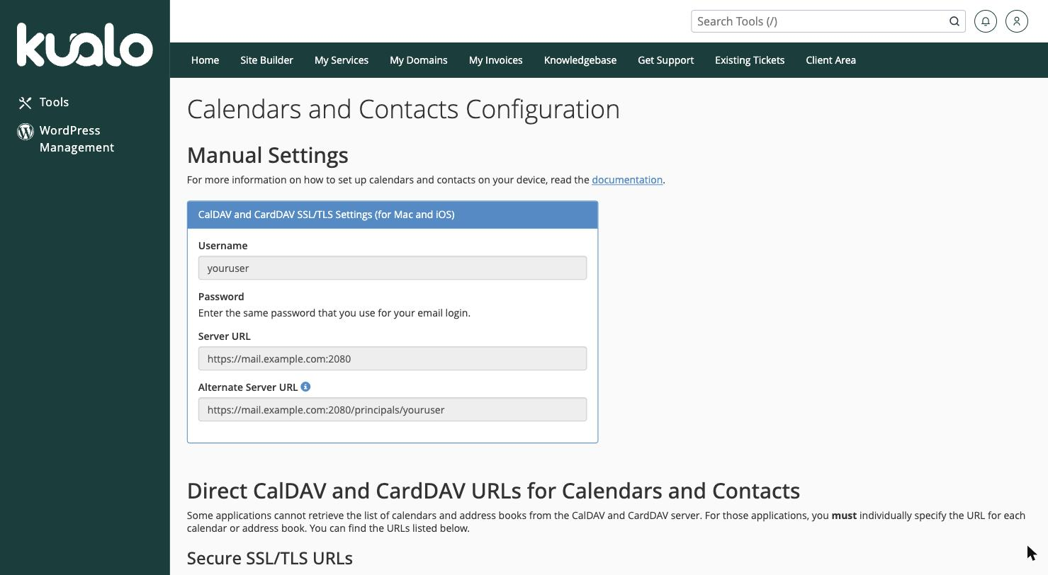1048x575 pixels.
Task: Open WordPress Management in sidebar
Action: tap(77, 139)
